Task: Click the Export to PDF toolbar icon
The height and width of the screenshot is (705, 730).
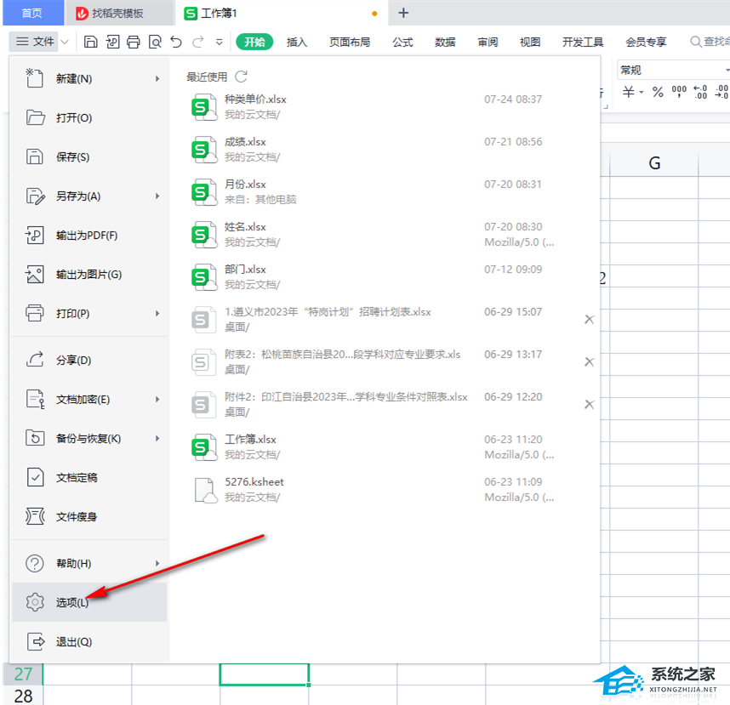Action: (x=112, y=42)
